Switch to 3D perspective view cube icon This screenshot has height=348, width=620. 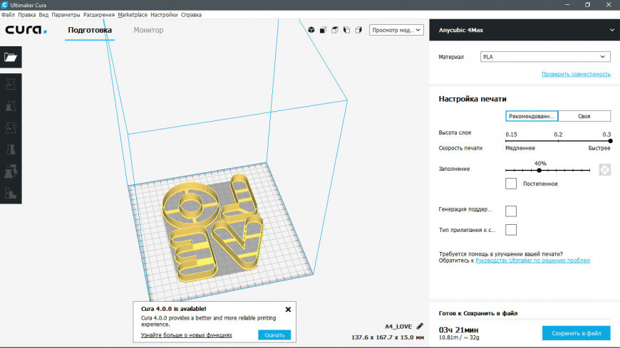(x=311, y=31)
